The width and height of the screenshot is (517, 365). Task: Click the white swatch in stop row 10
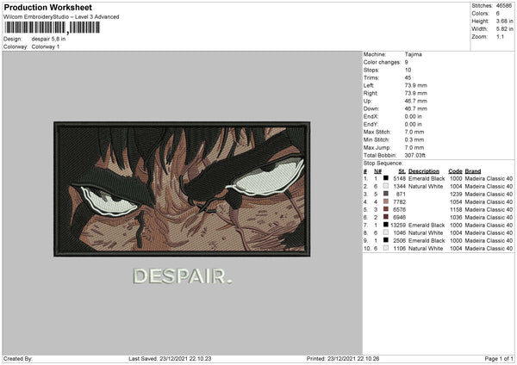386,248
